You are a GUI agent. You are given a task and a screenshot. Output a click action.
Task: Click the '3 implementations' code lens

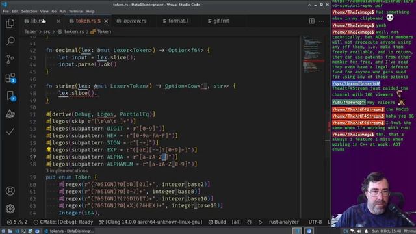pos(66,170)
